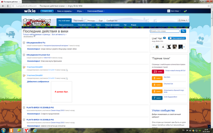The width and height of the screenshot is (213, 133).
Task: Show previous chat users with the left arrow
Action: coord(154,47)
